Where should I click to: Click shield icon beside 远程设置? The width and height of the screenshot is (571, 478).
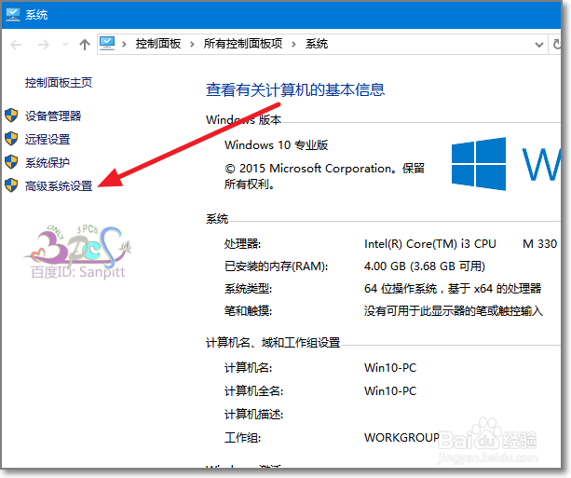click(11, 139)
